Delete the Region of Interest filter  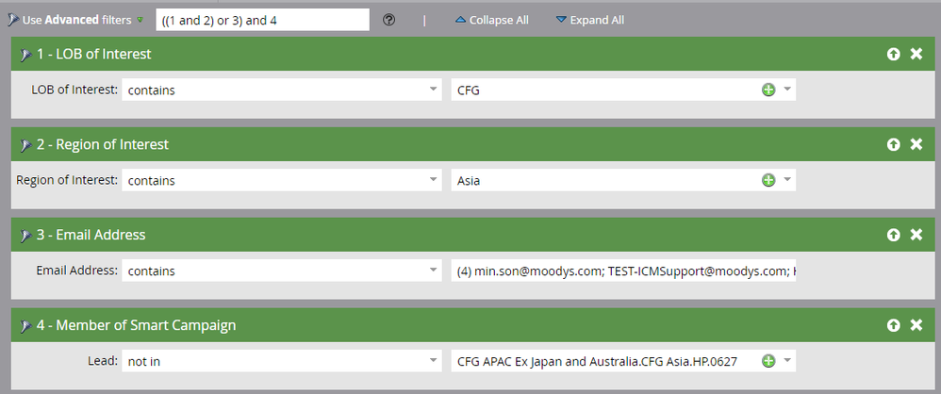[916, 144]
